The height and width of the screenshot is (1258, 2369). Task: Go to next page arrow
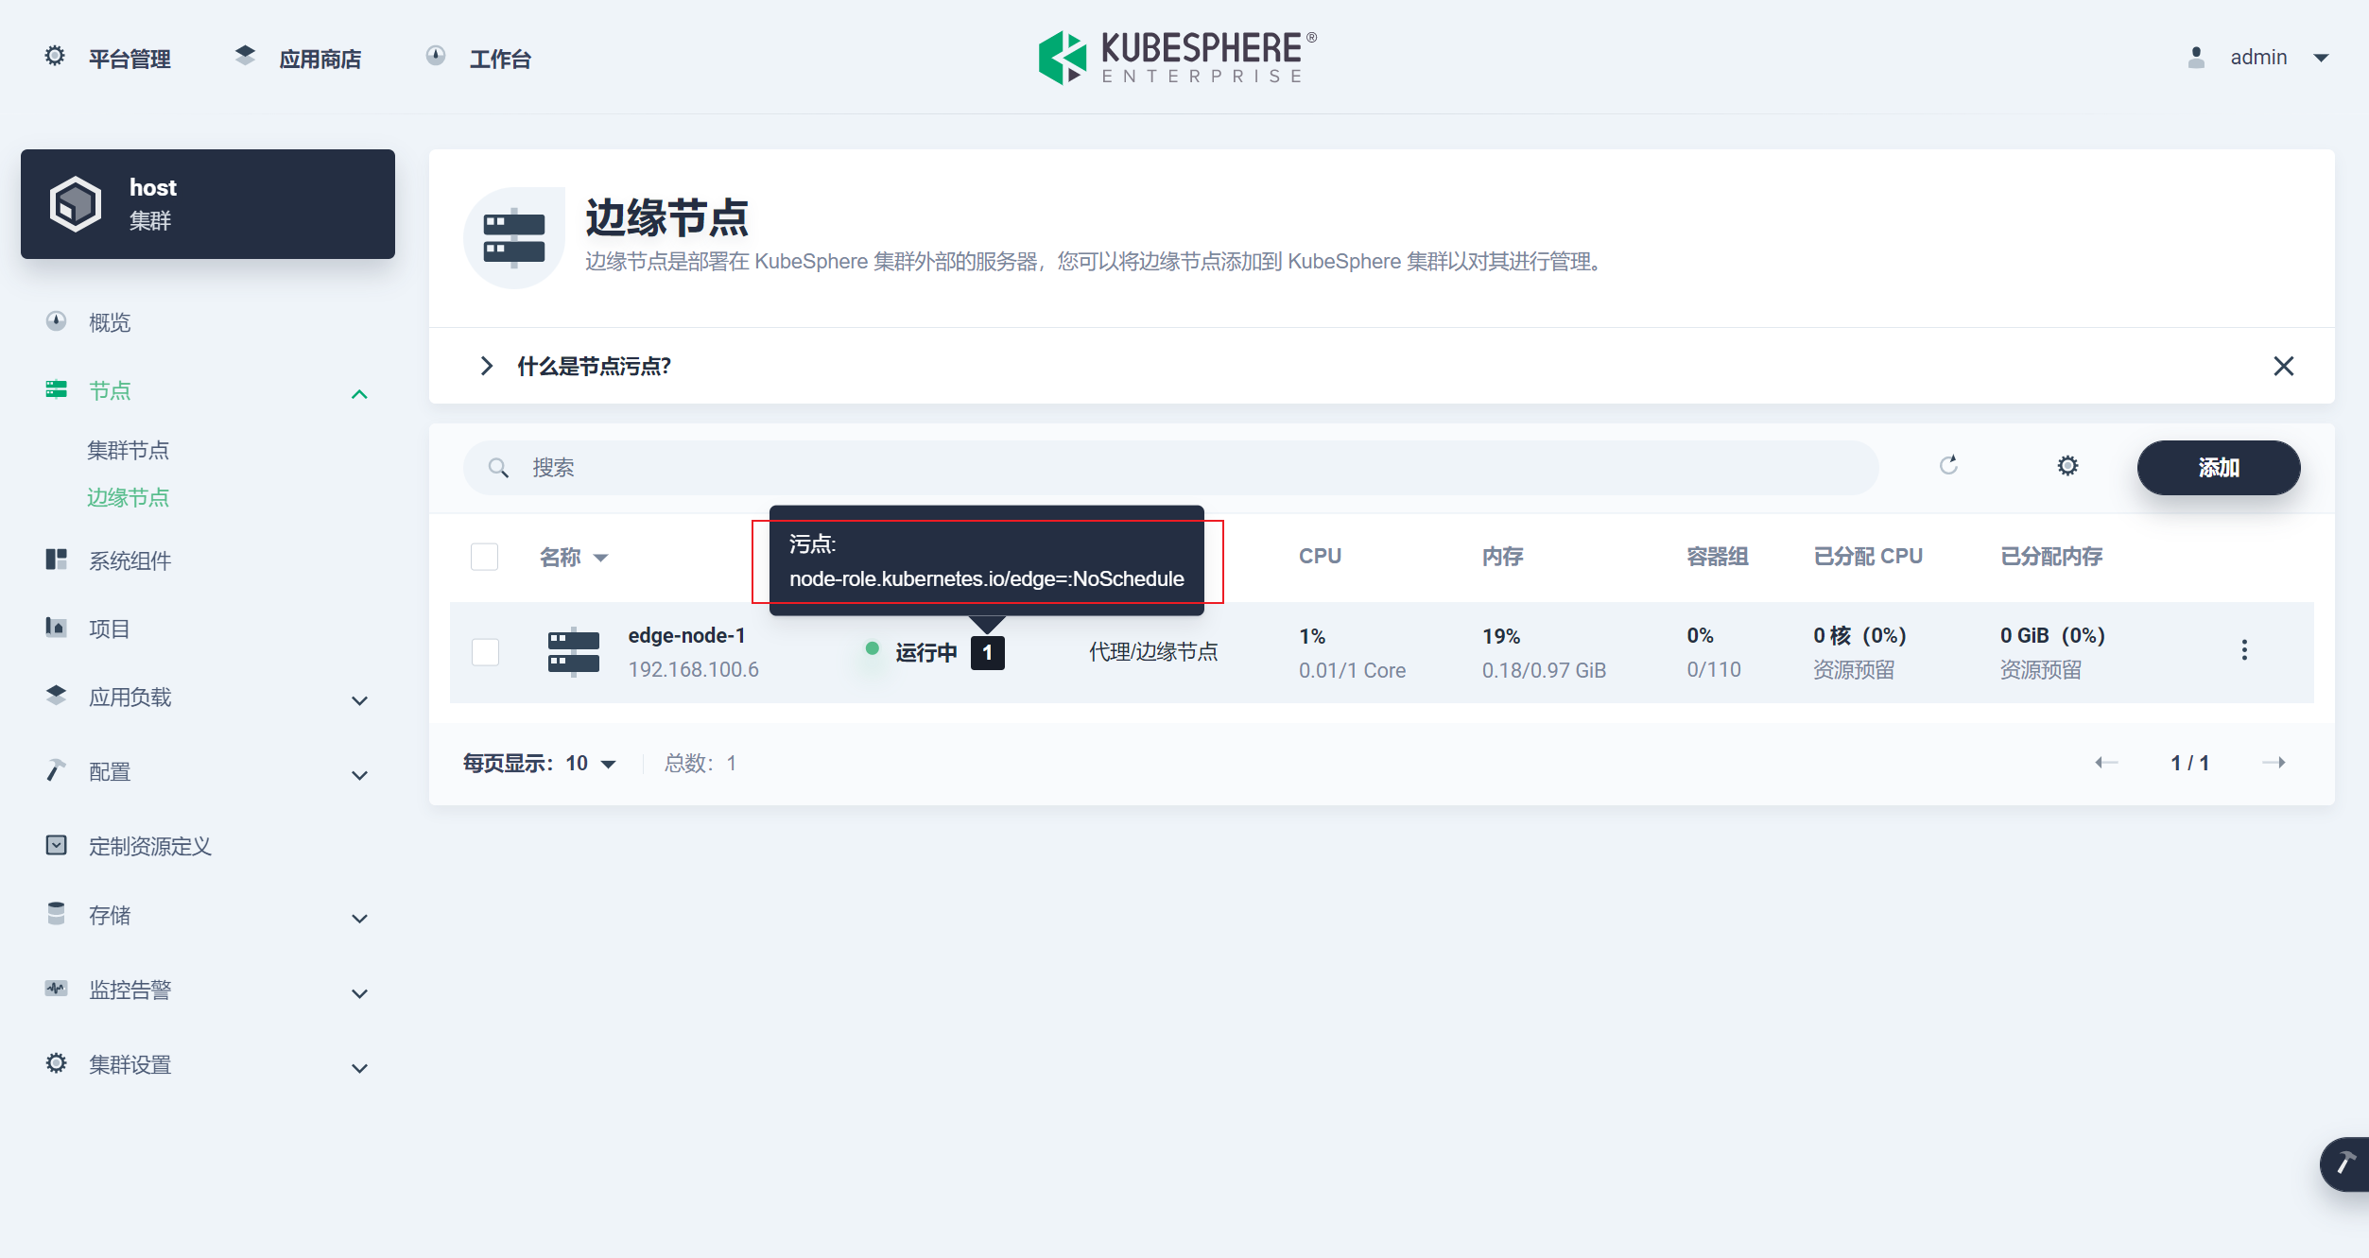(2274, 763)
